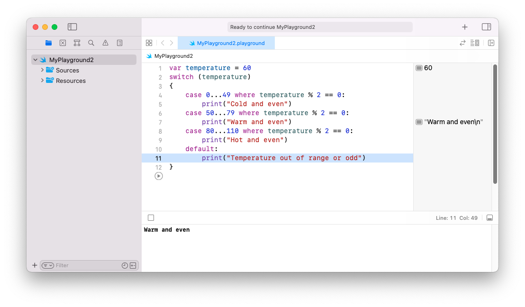Open the Find navigator magnifier icon
The width and height of the screenshot is (525, 307).
coord(91,43)
